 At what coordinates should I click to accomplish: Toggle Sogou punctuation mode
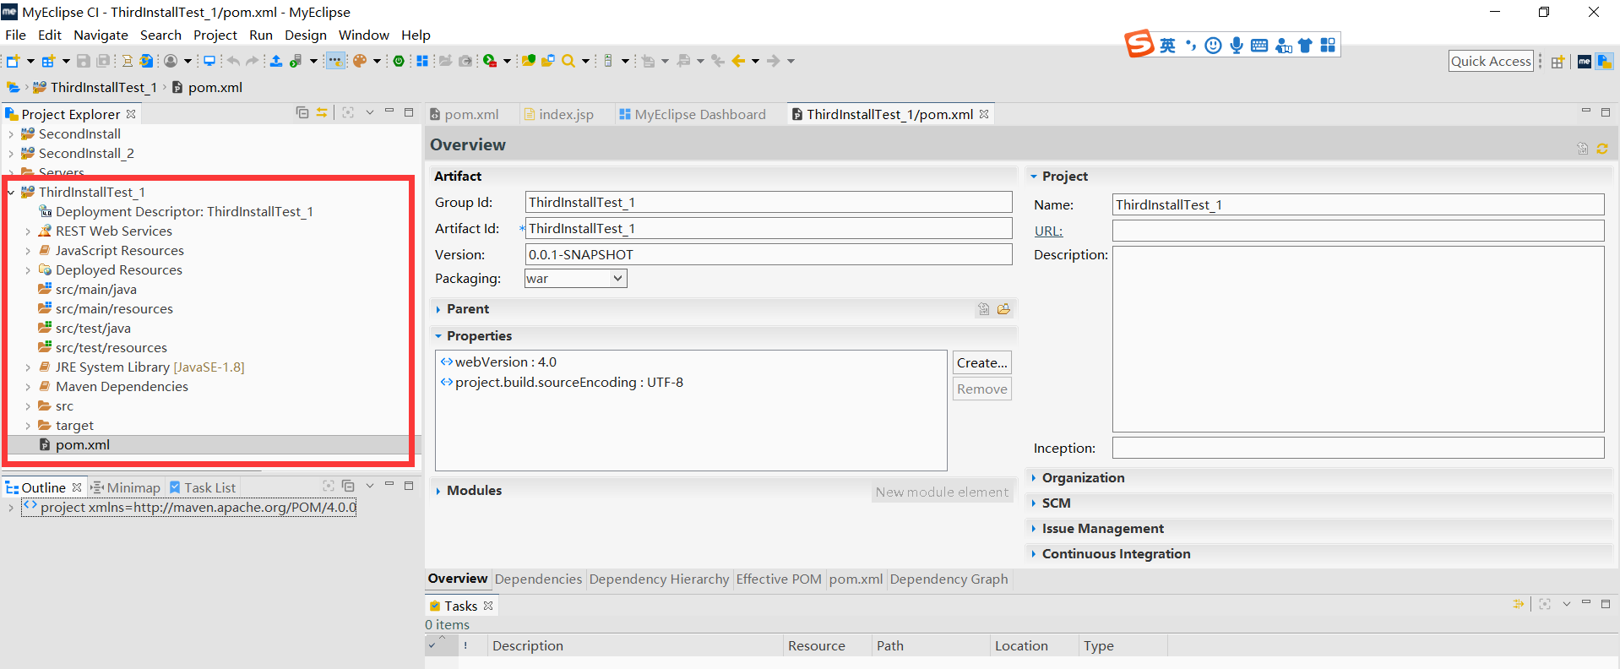click(x=1191, y=45)
